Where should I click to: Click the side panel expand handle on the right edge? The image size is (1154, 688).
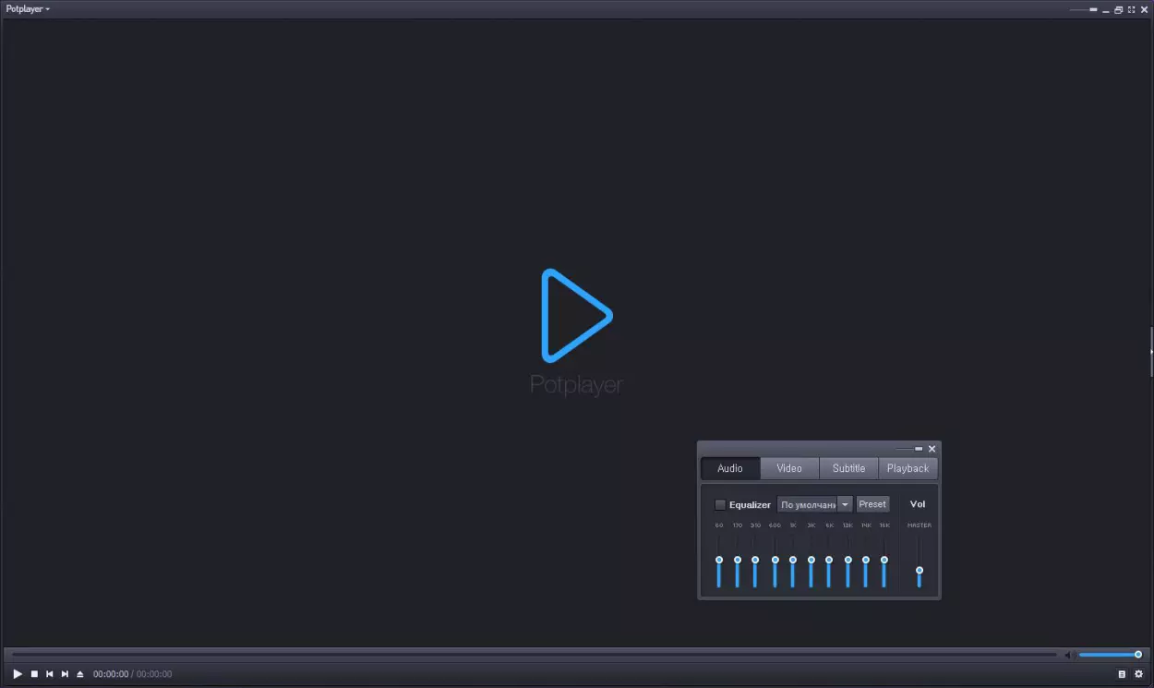tap(1151, 351)
